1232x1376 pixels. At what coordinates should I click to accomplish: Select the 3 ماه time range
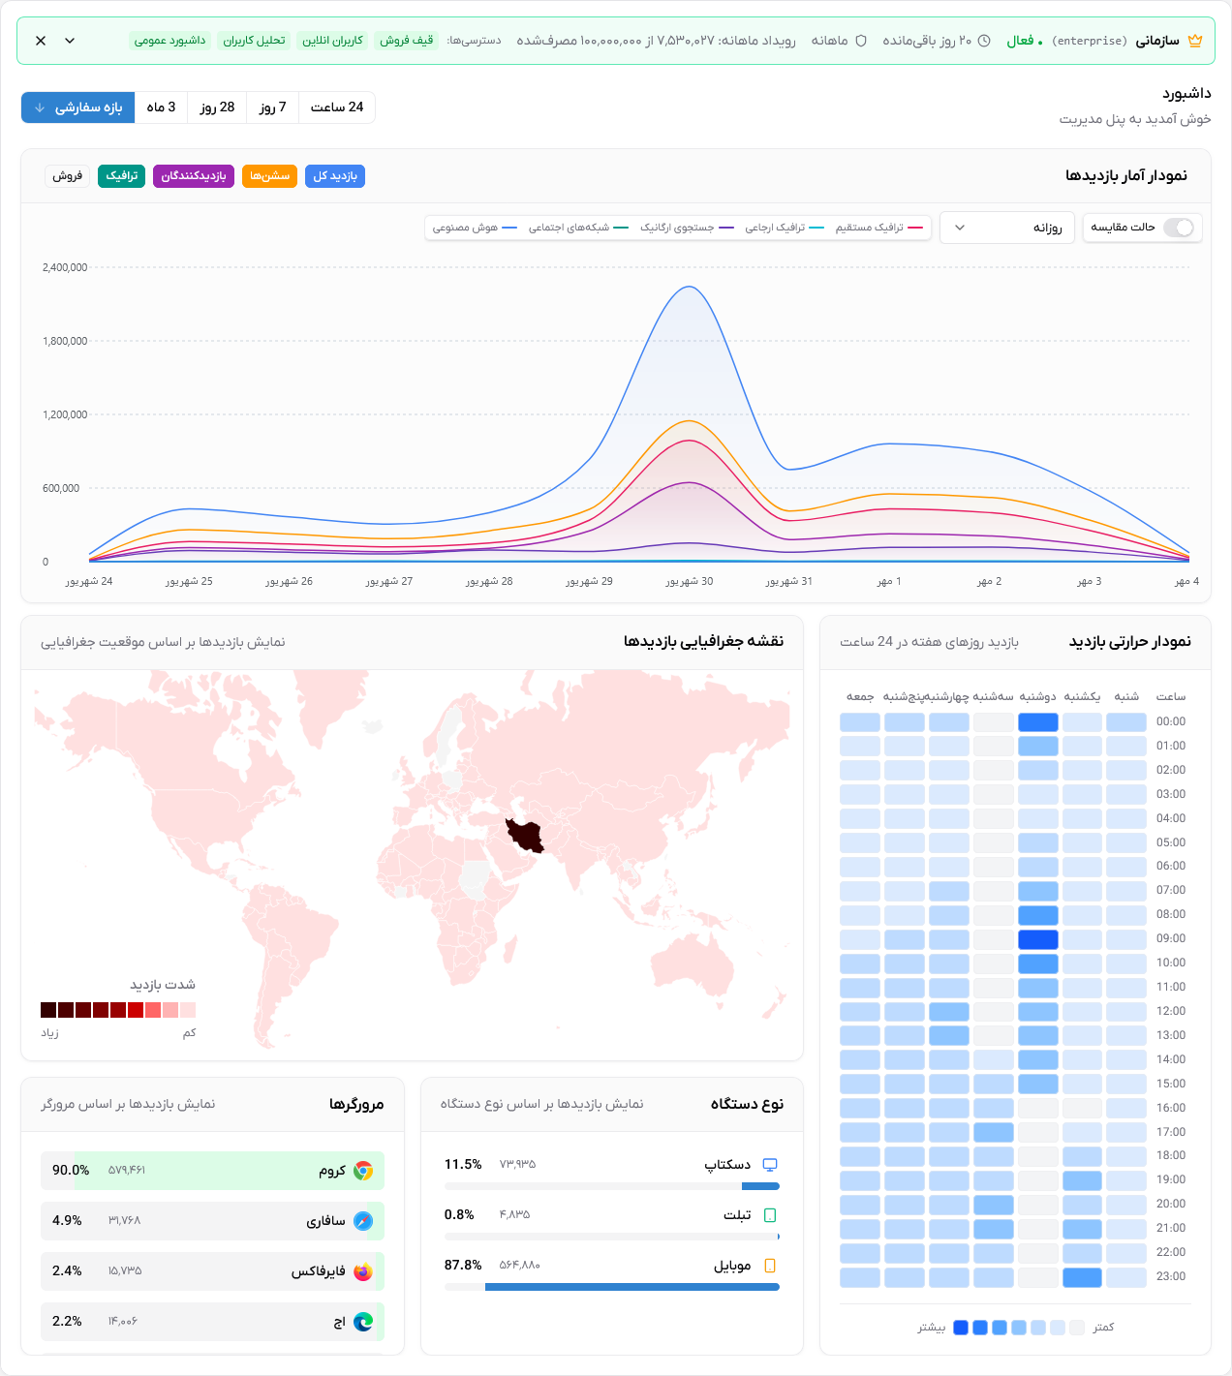(162, 107)
